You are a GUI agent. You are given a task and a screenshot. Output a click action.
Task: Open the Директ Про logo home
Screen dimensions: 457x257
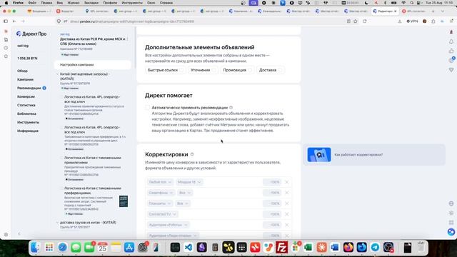point(31,34)
